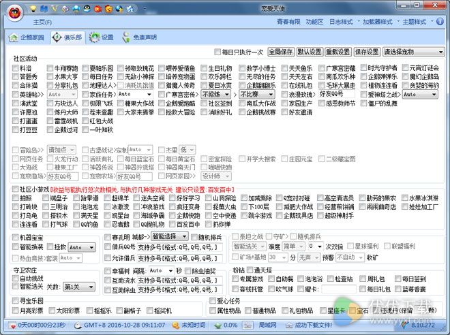Open the 青春有限 menu item
450x335 pixels.
[288, 22]
